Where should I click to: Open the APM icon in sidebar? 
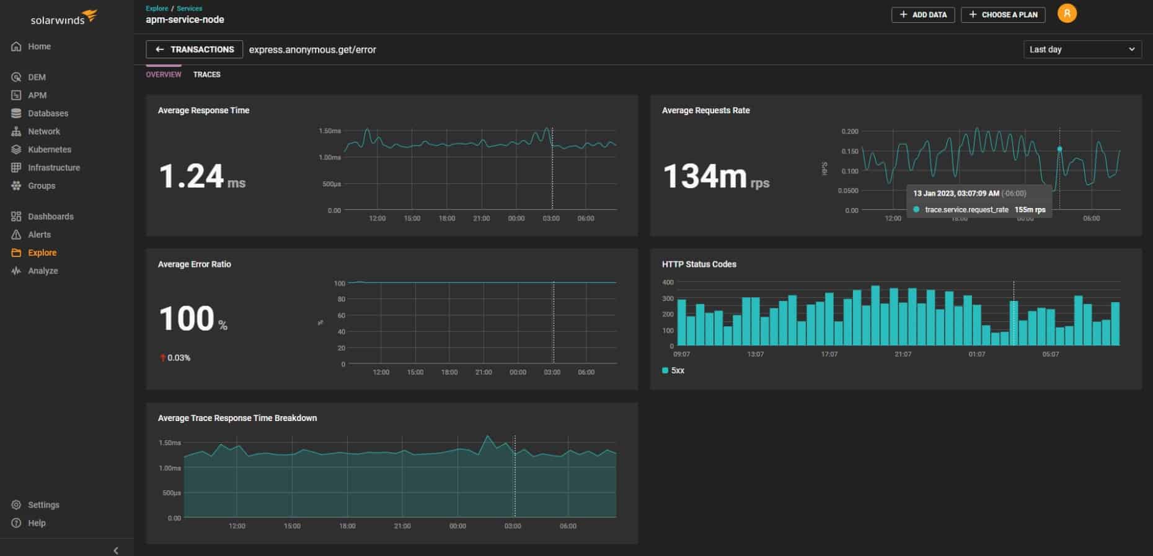click(x=16, y=95)
